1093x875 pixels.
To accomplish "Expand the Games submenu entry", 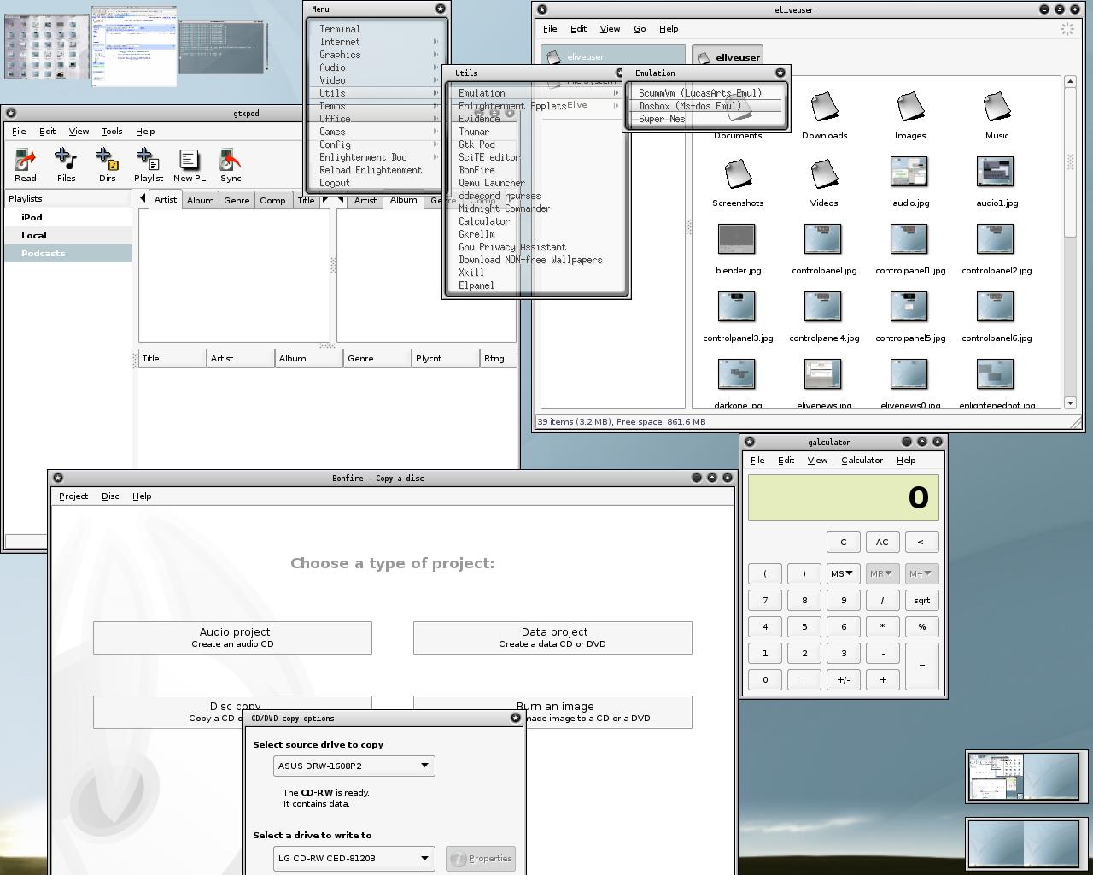I will [x=377, y=132].
